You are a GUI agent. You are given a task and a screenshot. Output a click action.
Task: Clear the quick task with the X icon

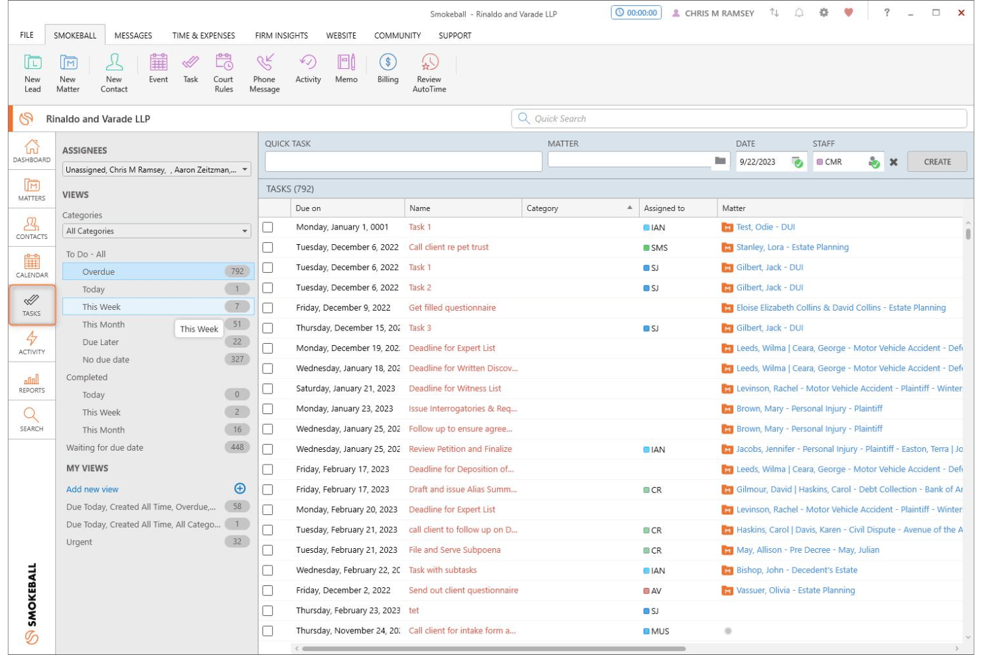pos(894,162)
